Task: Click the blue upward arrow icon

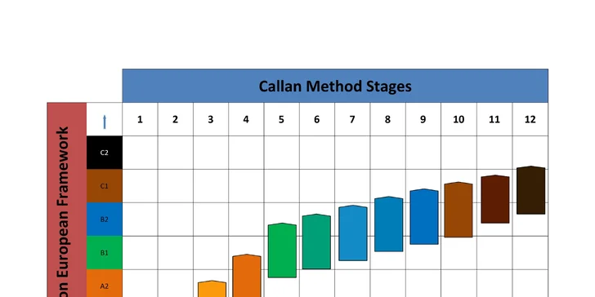Action: pyautogui.click(x=105, y=122)
